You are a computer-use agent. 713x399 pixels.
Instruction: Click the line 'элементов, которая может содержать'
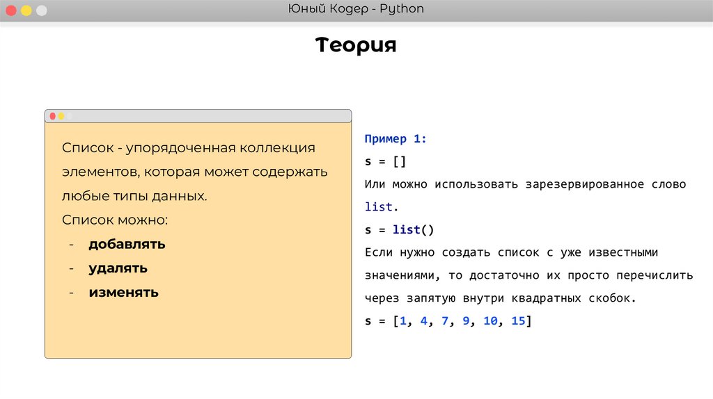195,172
